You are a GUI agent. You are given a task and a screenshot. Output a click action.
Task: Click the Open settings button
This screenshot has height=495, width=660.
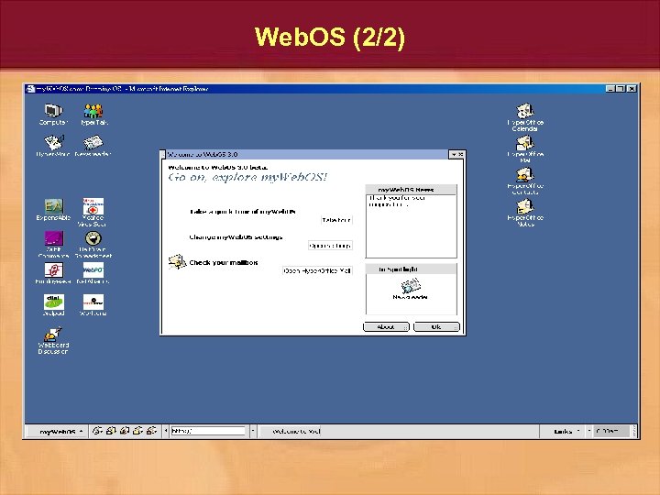[330, 246]
